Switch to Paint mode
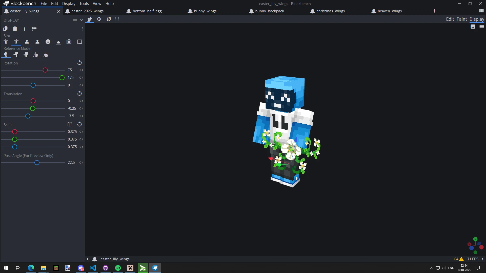The image size is (486, 273). (462, 19)
